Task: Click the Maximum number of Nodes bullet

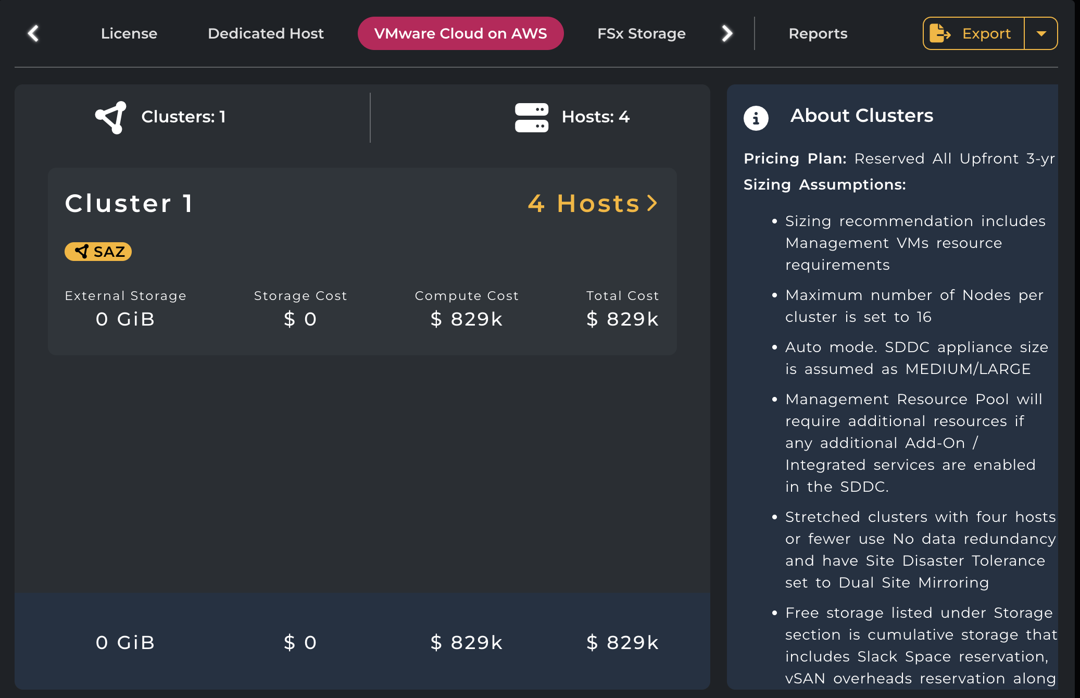Action: pos(914,306)
